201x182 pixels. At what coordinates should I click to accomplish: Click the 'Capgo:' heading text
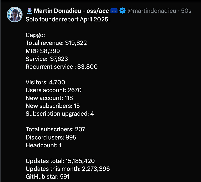tap(35, 35)
